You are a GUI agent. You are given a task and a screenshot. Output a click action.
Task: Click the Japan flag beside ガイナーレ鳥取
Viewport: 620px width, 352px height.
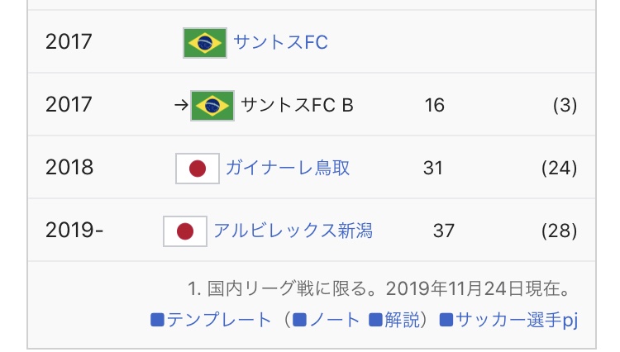[x=197, y=169]
